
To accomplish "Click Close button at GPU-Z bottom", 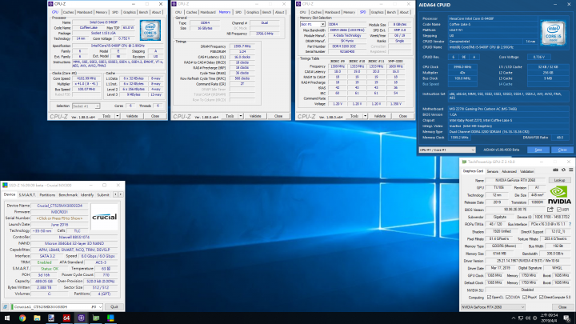I will click(562, 307).
